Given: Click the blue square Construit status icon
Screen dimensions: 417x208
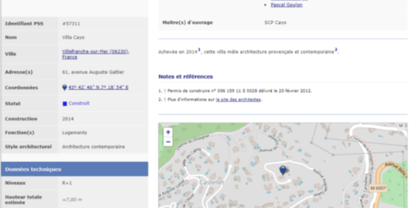Looking at the screenshot, I should pyautogui.click(x=65, y=103).
